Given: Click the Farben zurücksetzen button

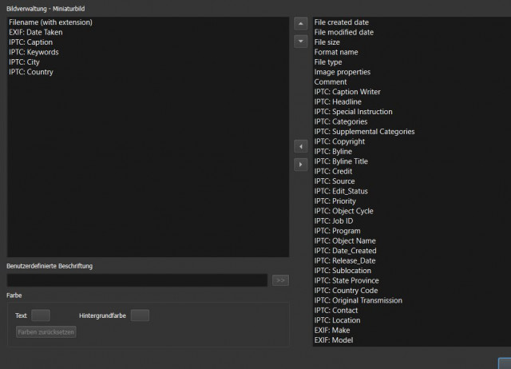Looking at the screenshot, I should 46,331.
